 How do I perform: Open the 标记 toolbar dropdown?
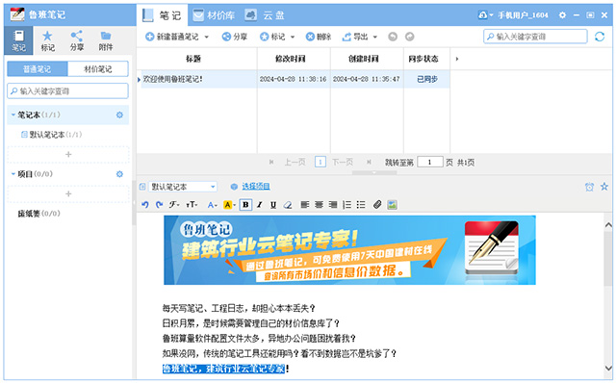point(293,37)
